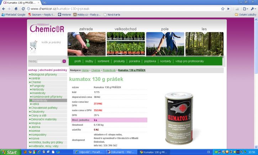The height and width of the screenshot is (155, 258).
Task: Open the Insekticidy subcategory
Action: [39, 93]
